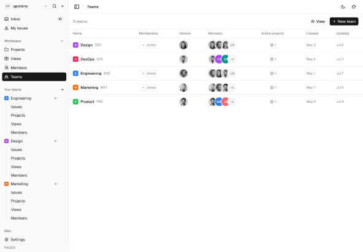This screenshot has height=252, width=363.
Task: Open Views under Engineering team
Action: (16, 124)
